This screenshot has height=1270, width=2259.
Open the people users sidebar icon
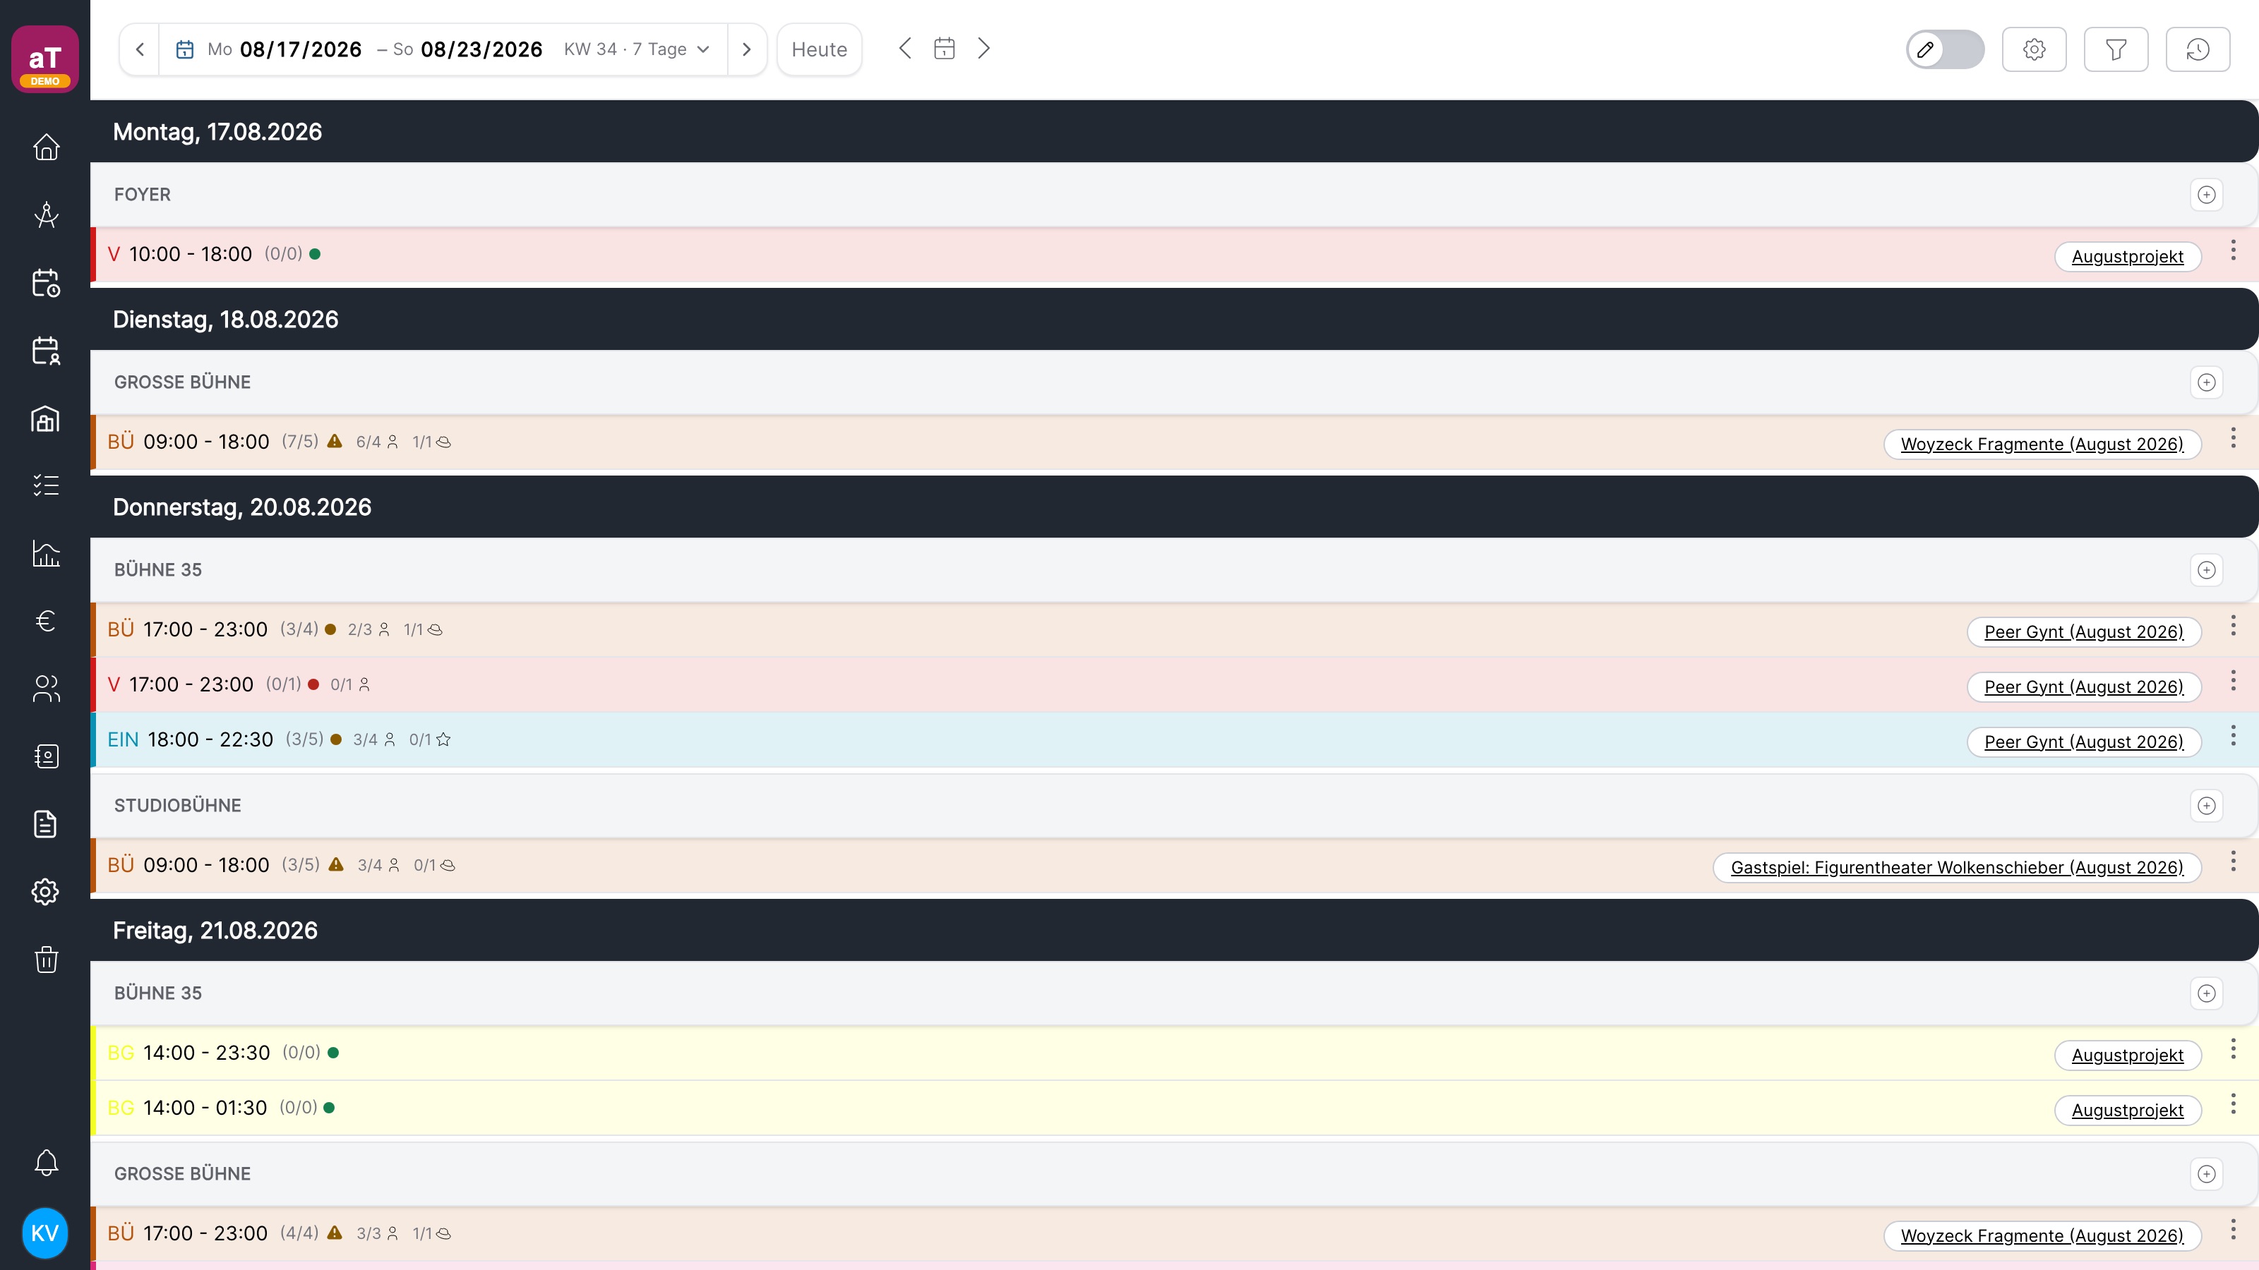click(46, 689)
